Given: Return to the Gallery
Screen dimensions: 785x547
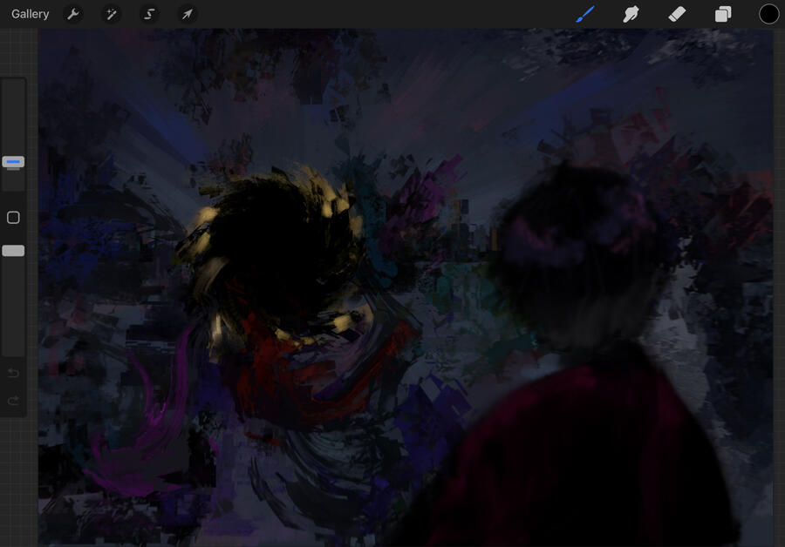Looking at the screenshot, I should (x=31, y=14).
